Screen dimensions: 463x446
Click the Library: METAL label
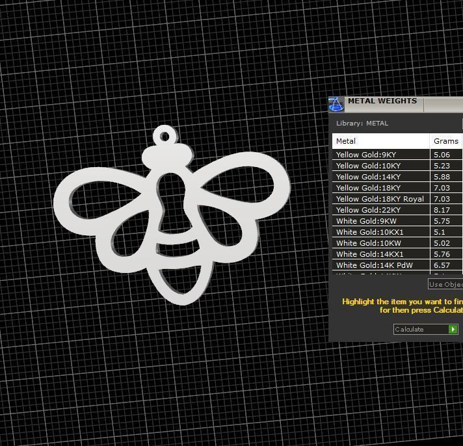pos(362,124)
